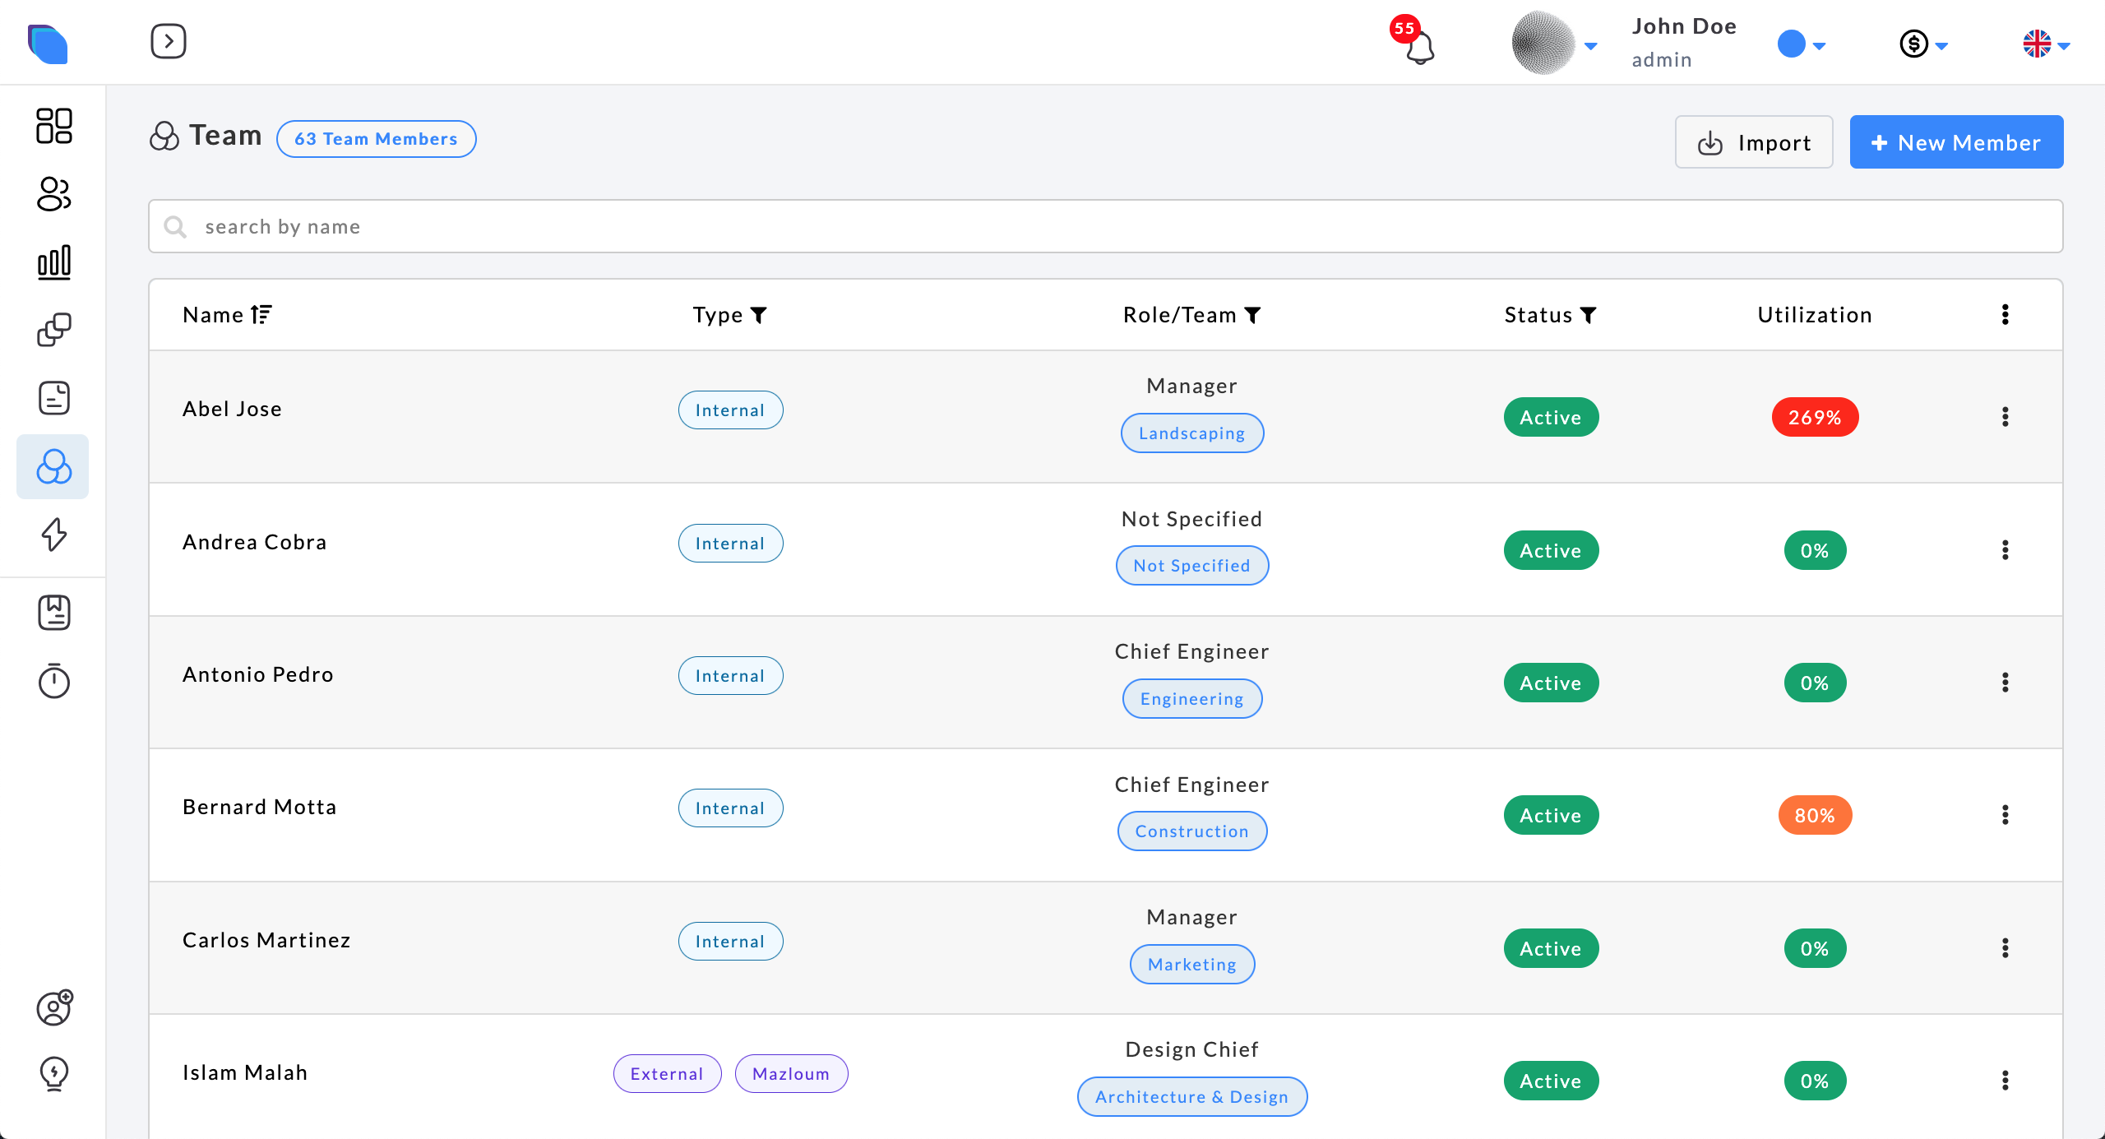Open the Status column filter
The width and height of the screenshot is (2105, 1139).
[x=1589, y=315]
